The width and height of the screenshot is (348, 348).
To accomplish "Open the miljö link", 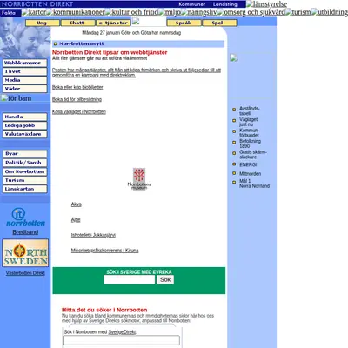I will [x=170, y=12].
